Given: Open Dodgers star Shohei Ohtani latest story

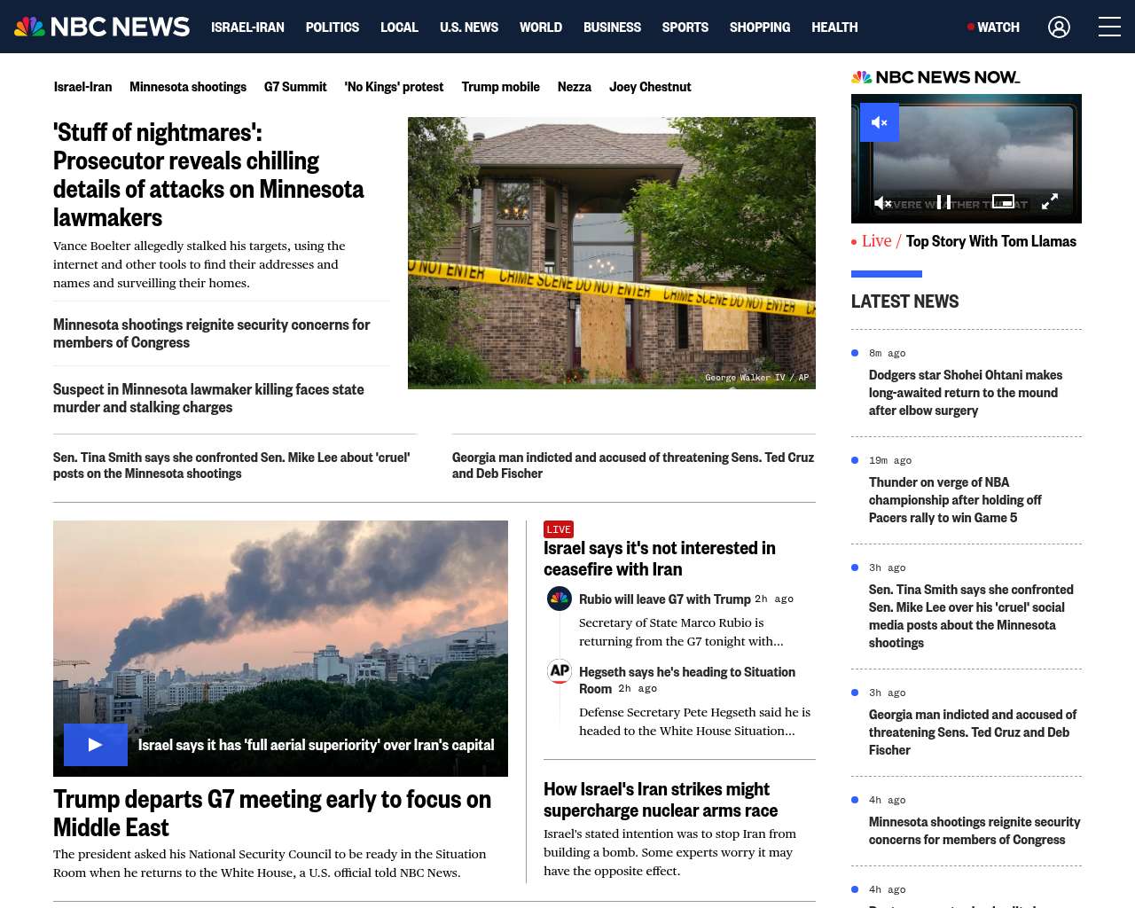Looking at the screenshot, I should [x=966, y=393].
